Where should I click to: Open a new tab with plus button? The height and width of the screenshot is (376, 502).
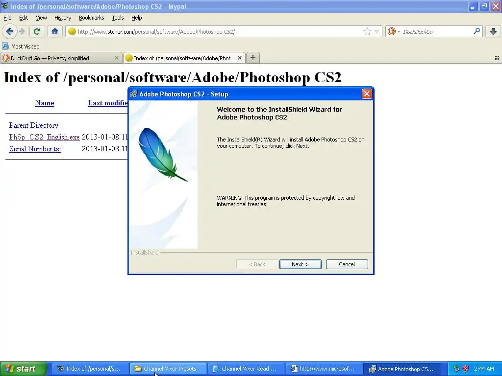pos(253,58)
